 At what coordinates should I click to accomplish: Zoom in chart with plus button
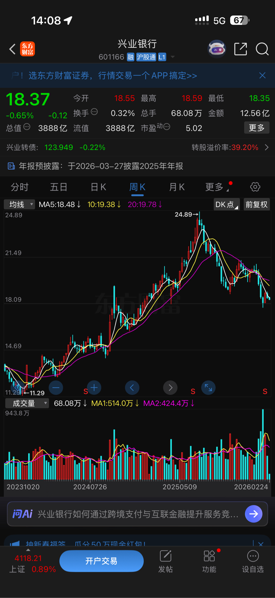coord(94,388)
